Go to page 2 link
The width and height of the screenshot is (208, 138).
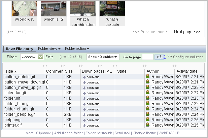(165, 57)
